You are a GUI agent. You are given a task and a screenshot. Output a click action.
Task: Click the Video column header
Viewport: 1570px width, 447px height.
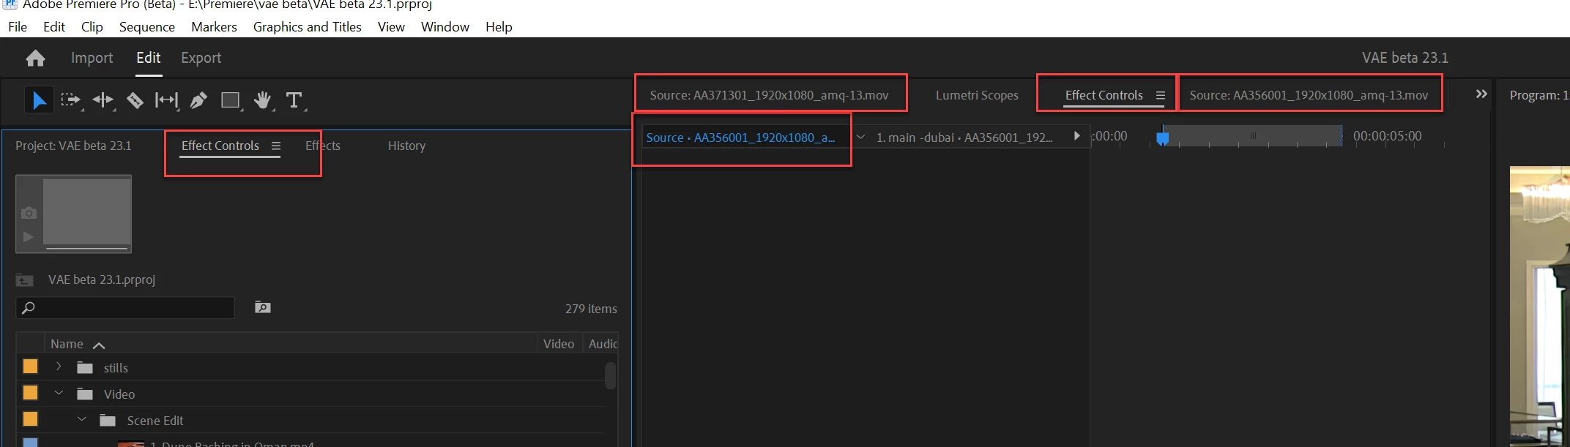pyautogui.click(x=559, y=344)
